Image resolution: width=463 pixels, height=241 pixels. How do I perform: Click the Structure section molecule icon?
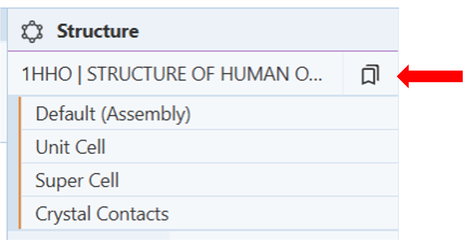coord(32,31)
